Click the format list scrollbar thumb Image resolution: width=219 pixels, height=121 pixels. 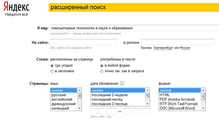(203, 96)
